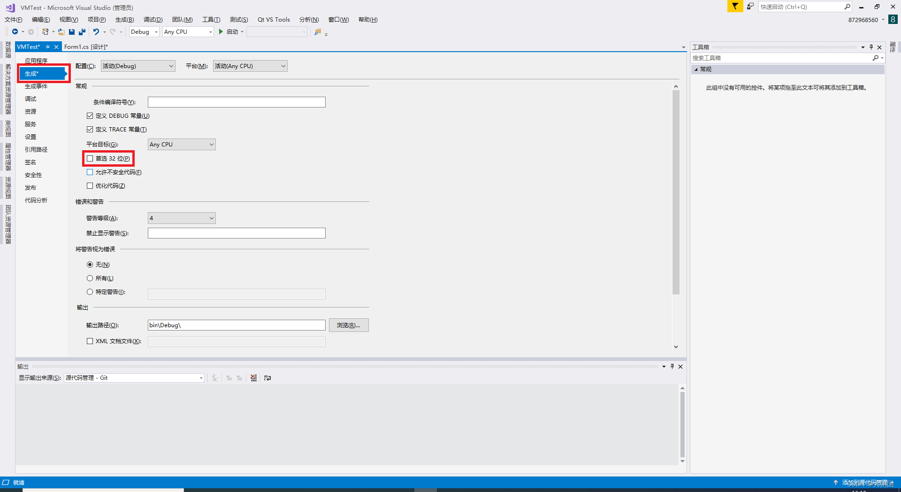Select the 引用路径 page in properties sidebar
901x492 pixels.
pos(36,149)
